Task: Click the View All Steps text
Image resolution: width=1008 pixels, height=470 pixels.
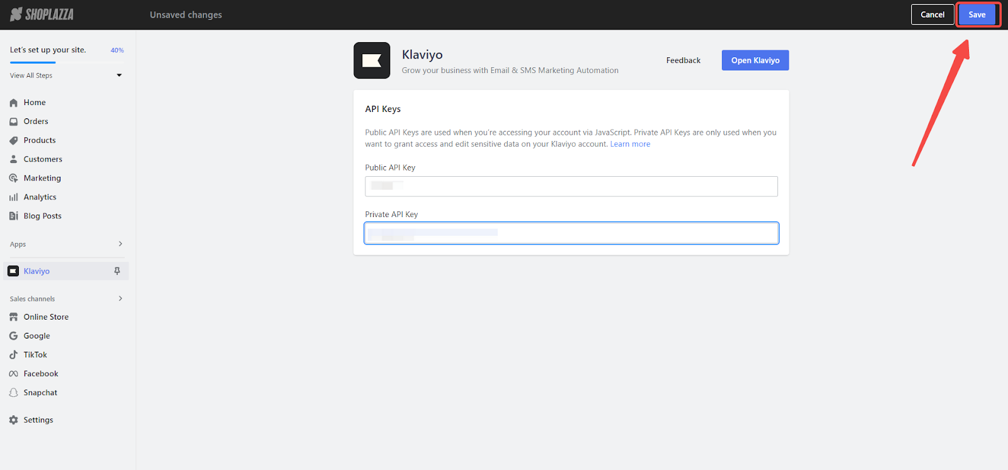Action: [31, 76]
